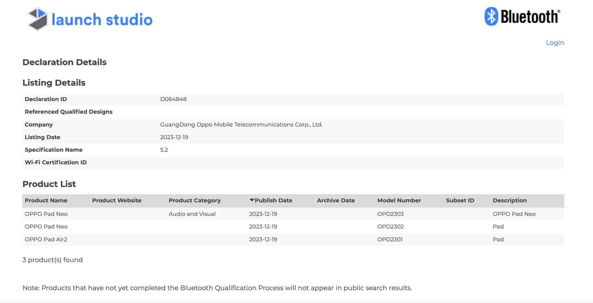Click the Specification Name value 5.2
593x303 pixels.
pyautogui.click(x=164, y=150)
